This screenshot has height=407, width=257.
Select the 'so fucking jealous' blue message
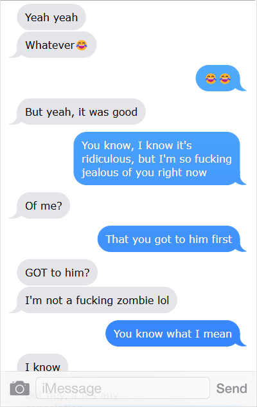[157, 158]
